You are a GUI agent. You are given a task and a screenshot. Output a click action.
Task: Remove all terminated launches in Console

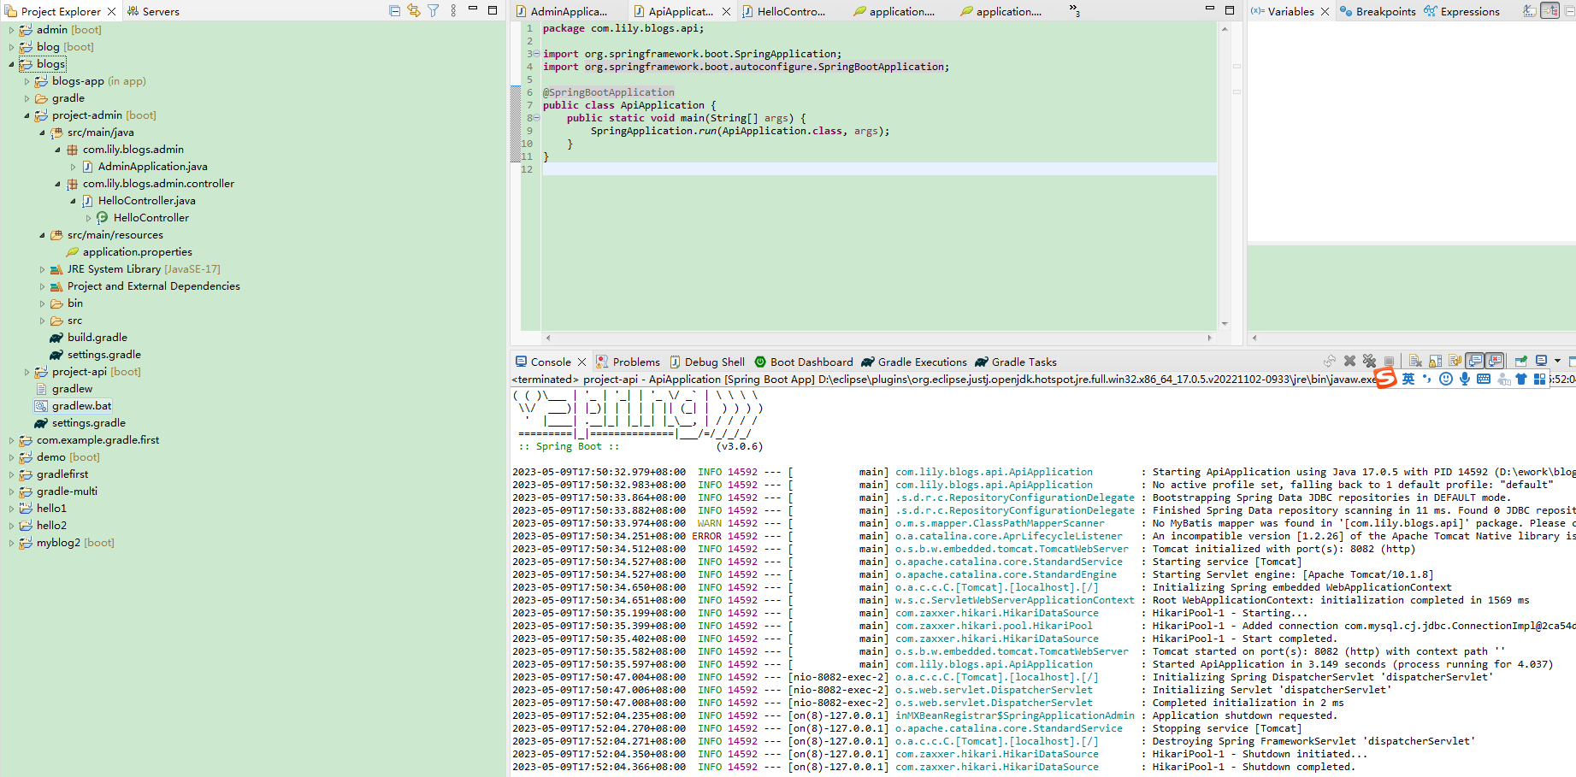coord(1369,361)
